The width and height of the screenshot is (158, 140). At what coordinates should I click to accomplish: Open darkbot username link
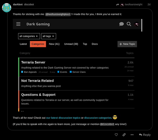pyautogui.click(x=18, y=4)
